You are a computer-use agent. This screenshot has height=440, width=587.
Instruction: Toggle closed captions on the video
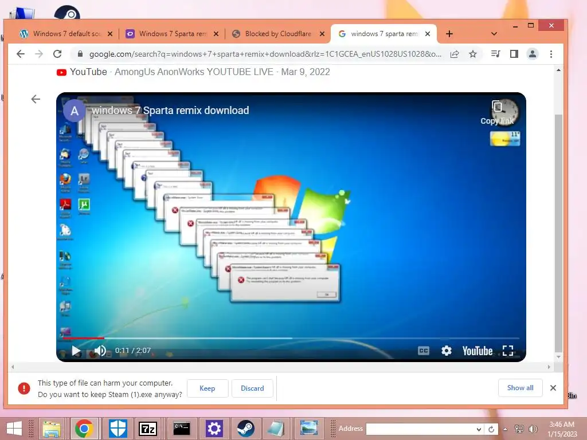click(424, 351)
